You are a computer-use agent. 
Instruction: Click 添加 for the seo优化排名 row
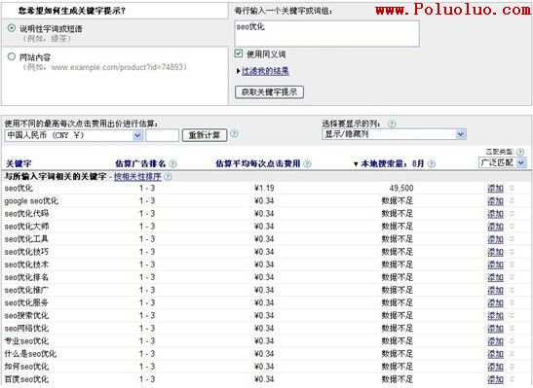click(x=495, y=277)
